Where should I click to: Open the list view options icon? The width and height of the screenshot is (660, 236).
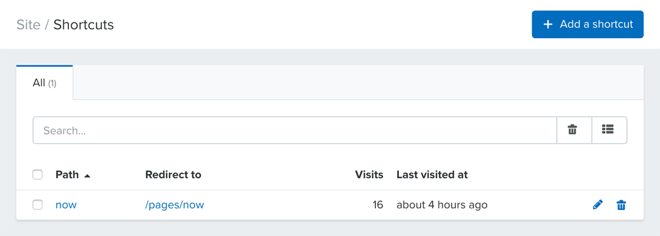[608, 129]
